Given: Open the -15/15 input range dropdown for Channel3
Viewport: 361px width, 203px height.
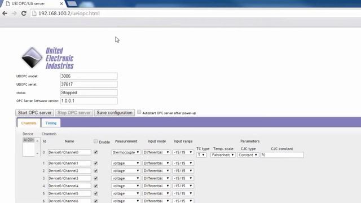Looking at the screenshot, I should [183, 178].
